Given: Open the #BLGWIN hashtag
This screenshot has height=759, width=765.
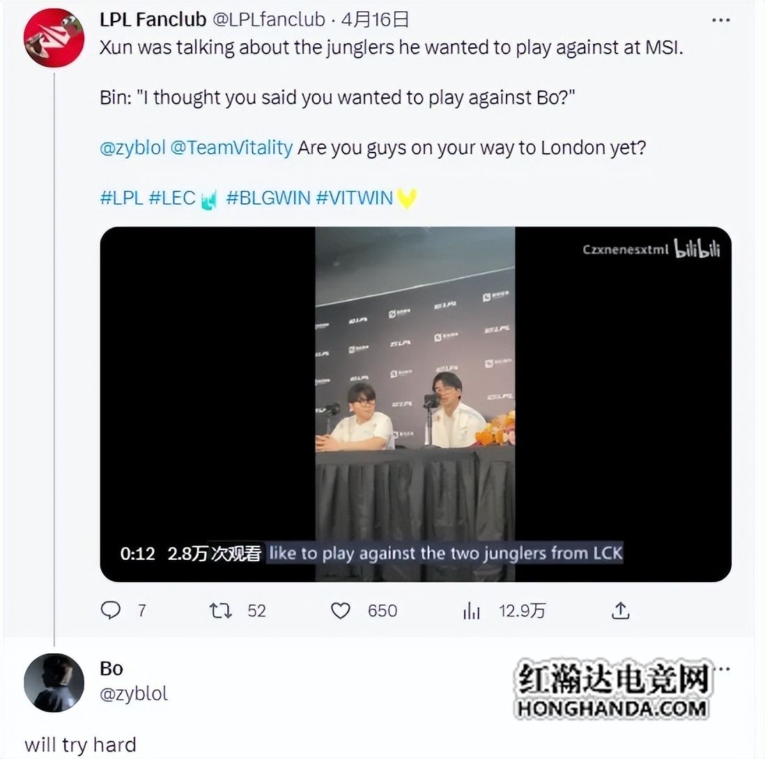Looking at the screenshot, I should click(268, 198).
